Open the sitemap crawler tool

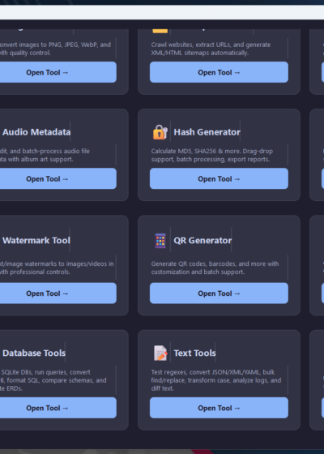pos(219,72)
